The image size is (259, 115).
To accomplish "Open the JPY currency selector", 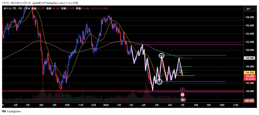I will click(248, 9).
